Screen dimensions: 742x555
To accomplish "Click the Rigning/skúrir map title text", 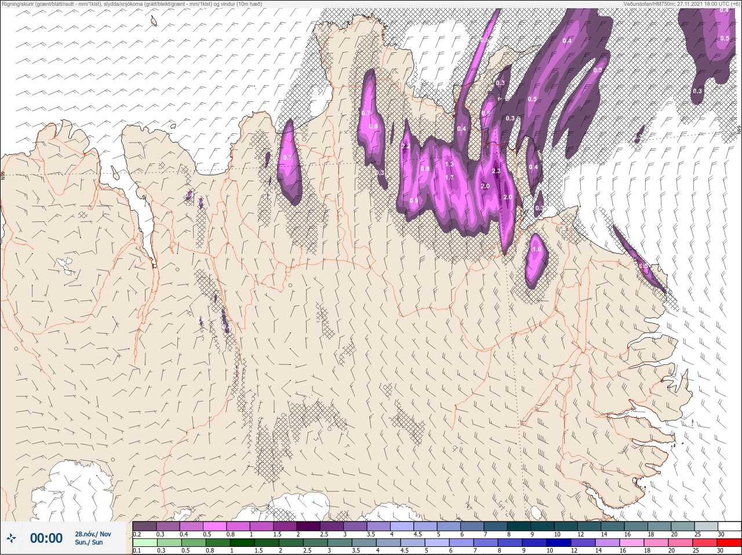I will [x=132, y=3].
